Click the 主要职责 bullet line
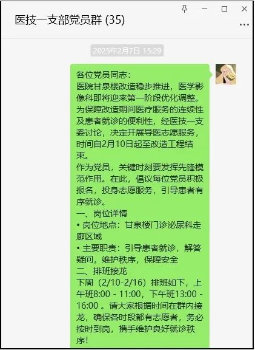Screen dimensions: 255x350 (139, 254)
